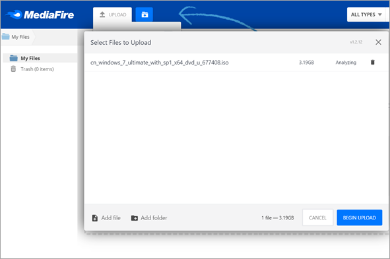Delete the ISO file with trash icon
Viewport: 390px width, 259px height.
coord(373,63)
